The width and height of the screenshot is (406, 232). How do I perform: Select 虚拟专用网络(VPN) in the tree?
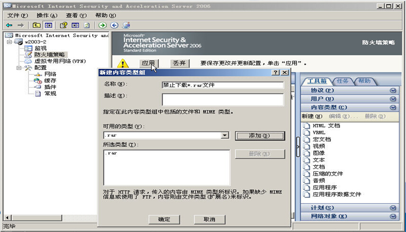pyautogui.click(x=59, y=61)
